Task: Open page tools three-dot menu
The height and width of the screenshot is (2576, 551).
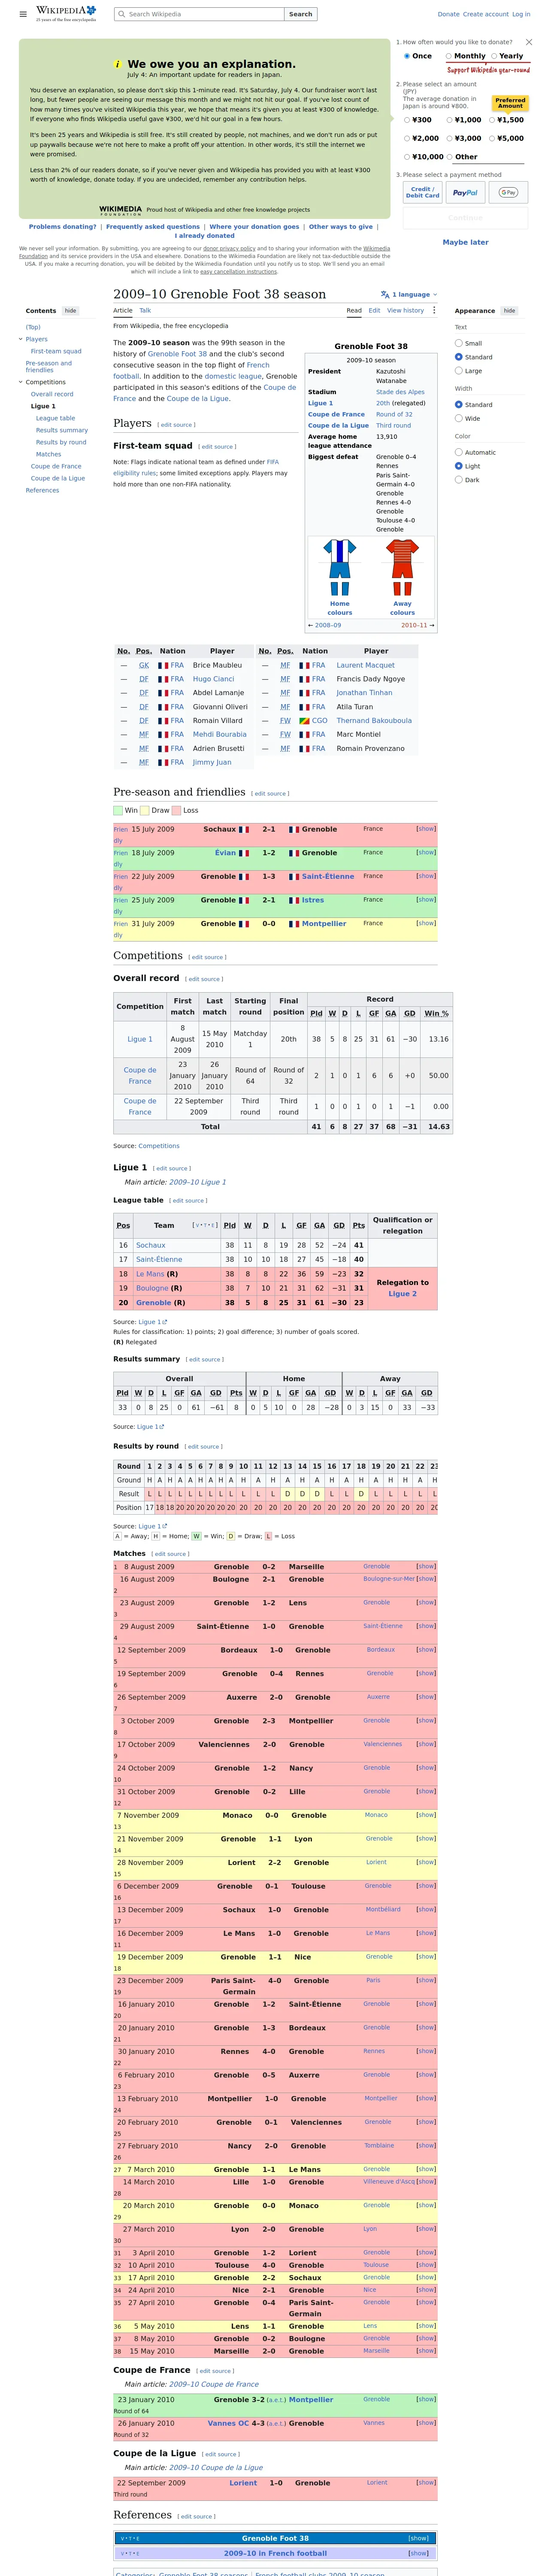Action: point(434,311)
